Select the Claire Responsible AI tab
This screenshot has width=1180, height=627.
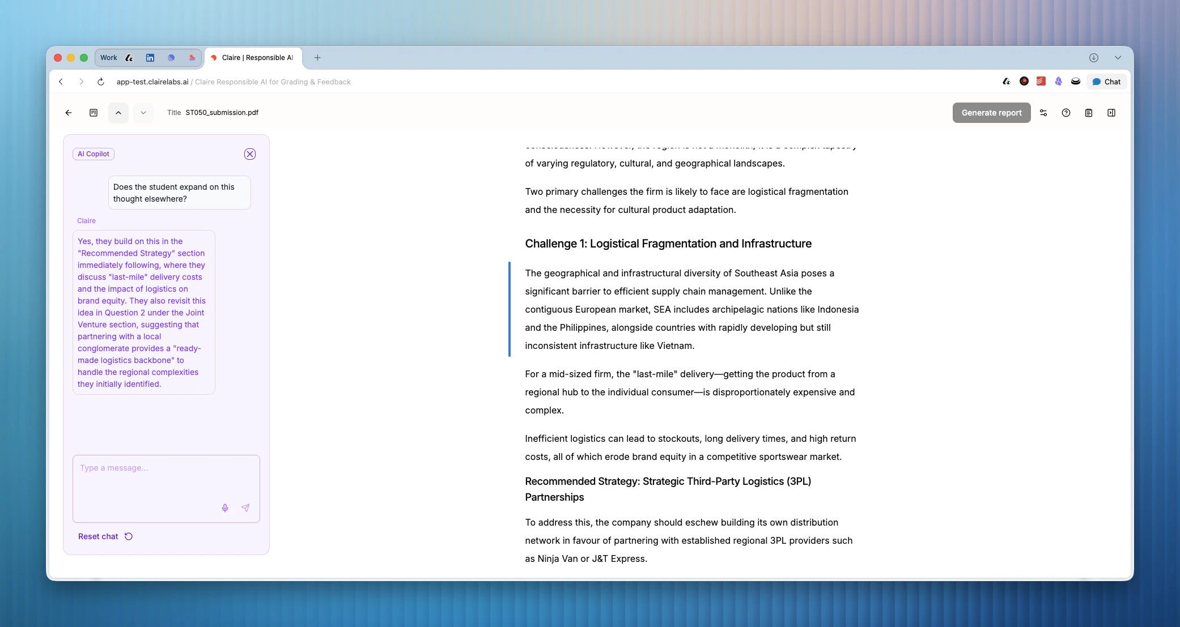pyautogui.click(x=253, y=58)
